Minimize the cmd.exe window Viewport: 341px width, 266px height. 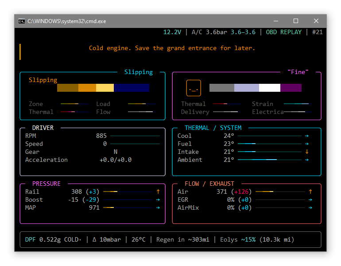[x=276, y=21]
